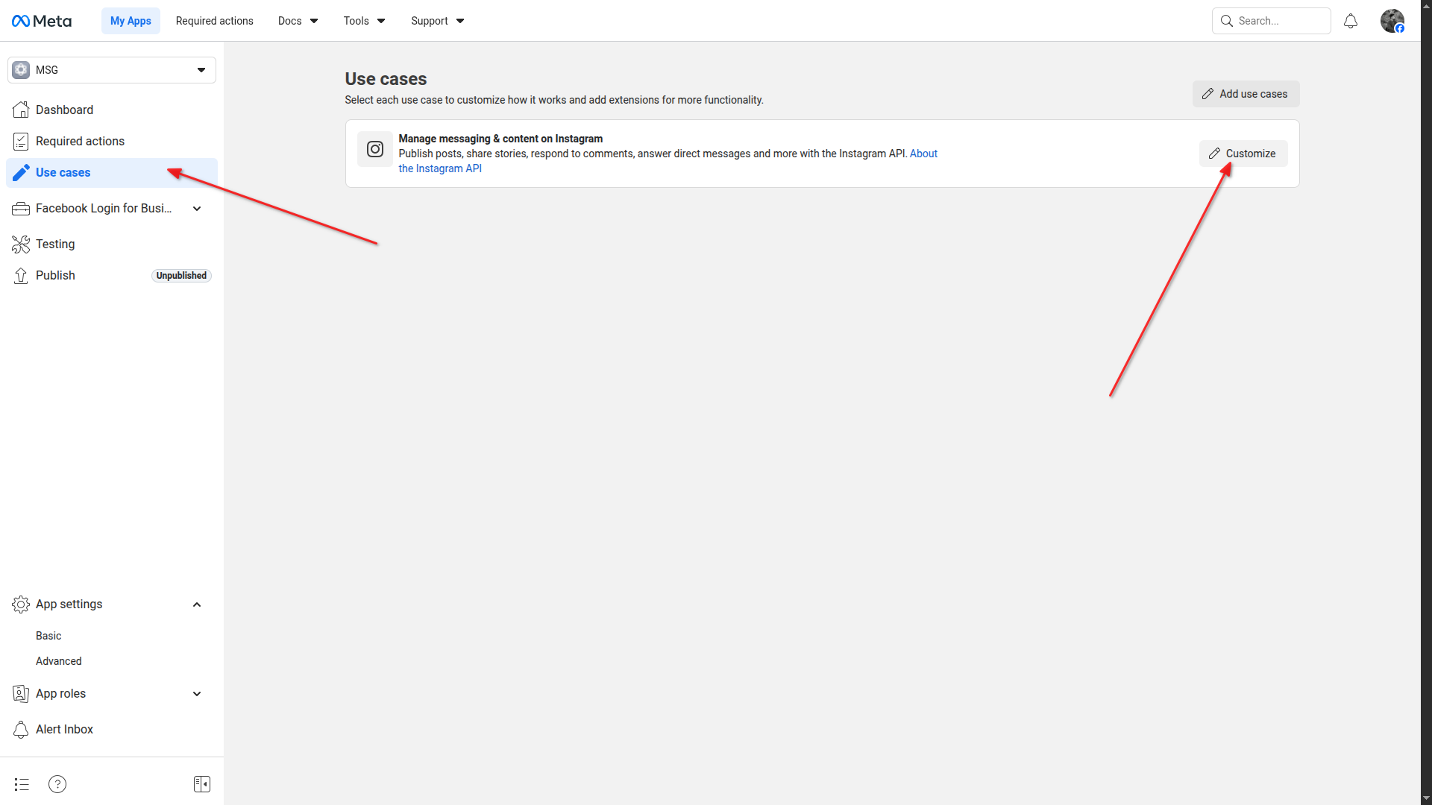The width and height of the screenshot is (1432, 805).
Task: Open the Docs menu
Action: [x=298, y=21]
